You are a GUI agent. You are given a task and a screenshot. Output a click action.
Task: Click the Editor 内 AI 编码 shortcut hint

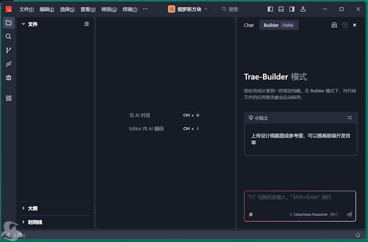point(146,129)
